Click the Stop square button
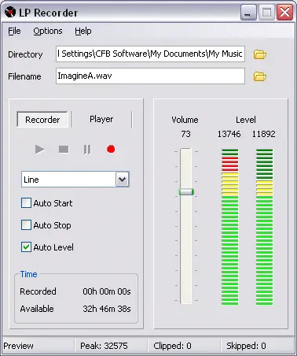This screenshot has height=356, width=297. pyautogui.click(x=64, y=150)
